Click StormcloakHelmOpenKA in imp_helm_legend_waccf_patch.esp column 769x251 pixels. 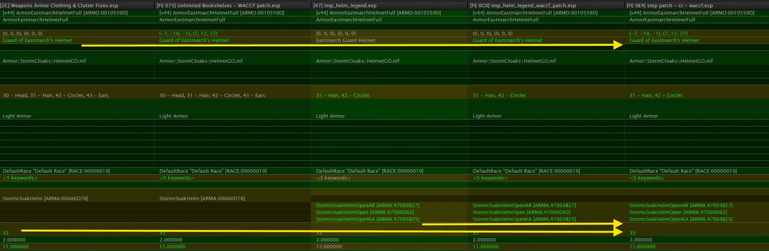(x=524, y=219)
